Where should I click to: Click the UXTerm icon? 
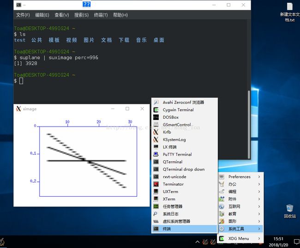pyautogui.click(x=156, y=192)
